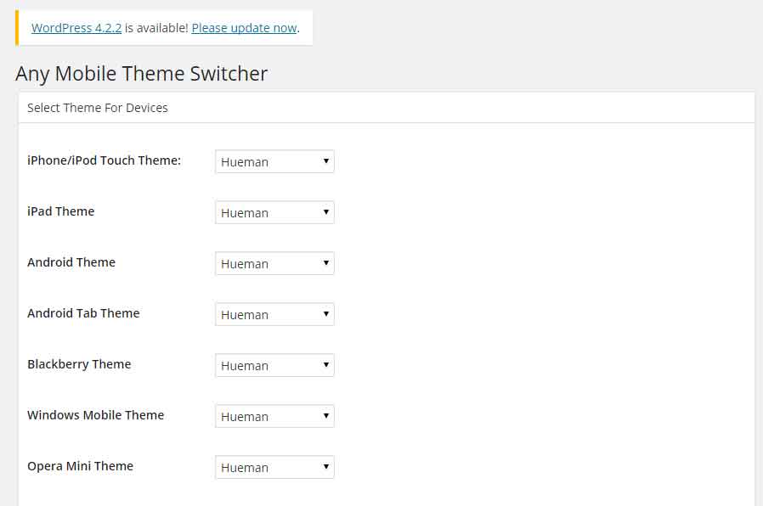Screen dimensions: 763x506
Task: Open the Blackberry Theme dropdown
Action: point(274,365)
